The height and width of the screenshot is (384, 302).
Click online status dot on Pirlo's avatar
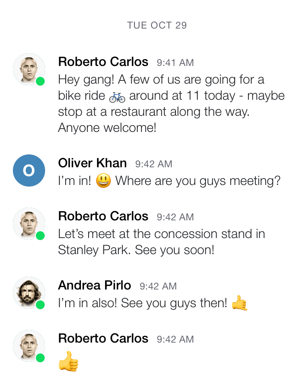pos(40,305)
